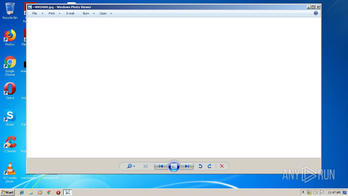Open the Burn menu

coord(86,13)
